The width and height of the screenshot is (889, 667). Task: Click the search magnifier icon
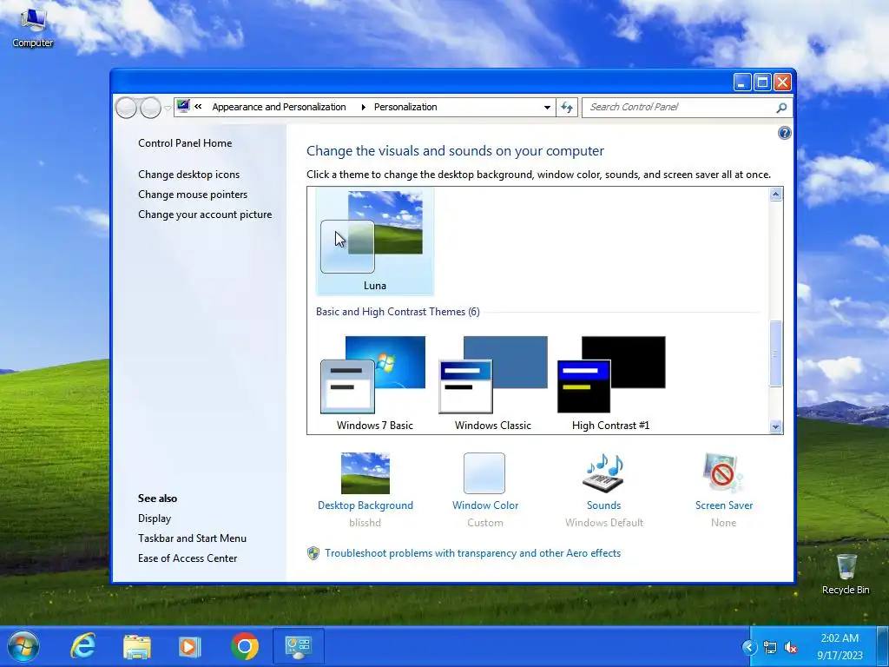click(781, 107)
